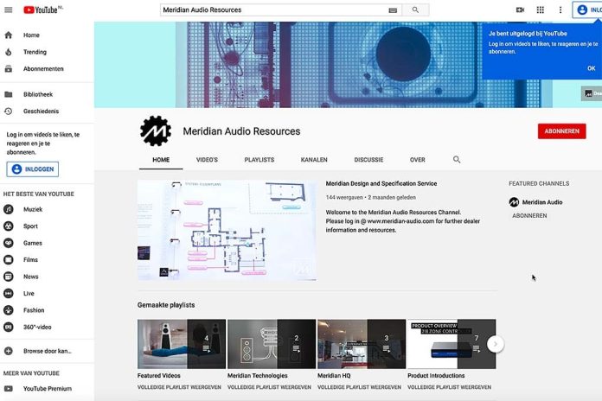
Task: Open the YouTube apps grid icon
Action: click(x=541, y=10)
